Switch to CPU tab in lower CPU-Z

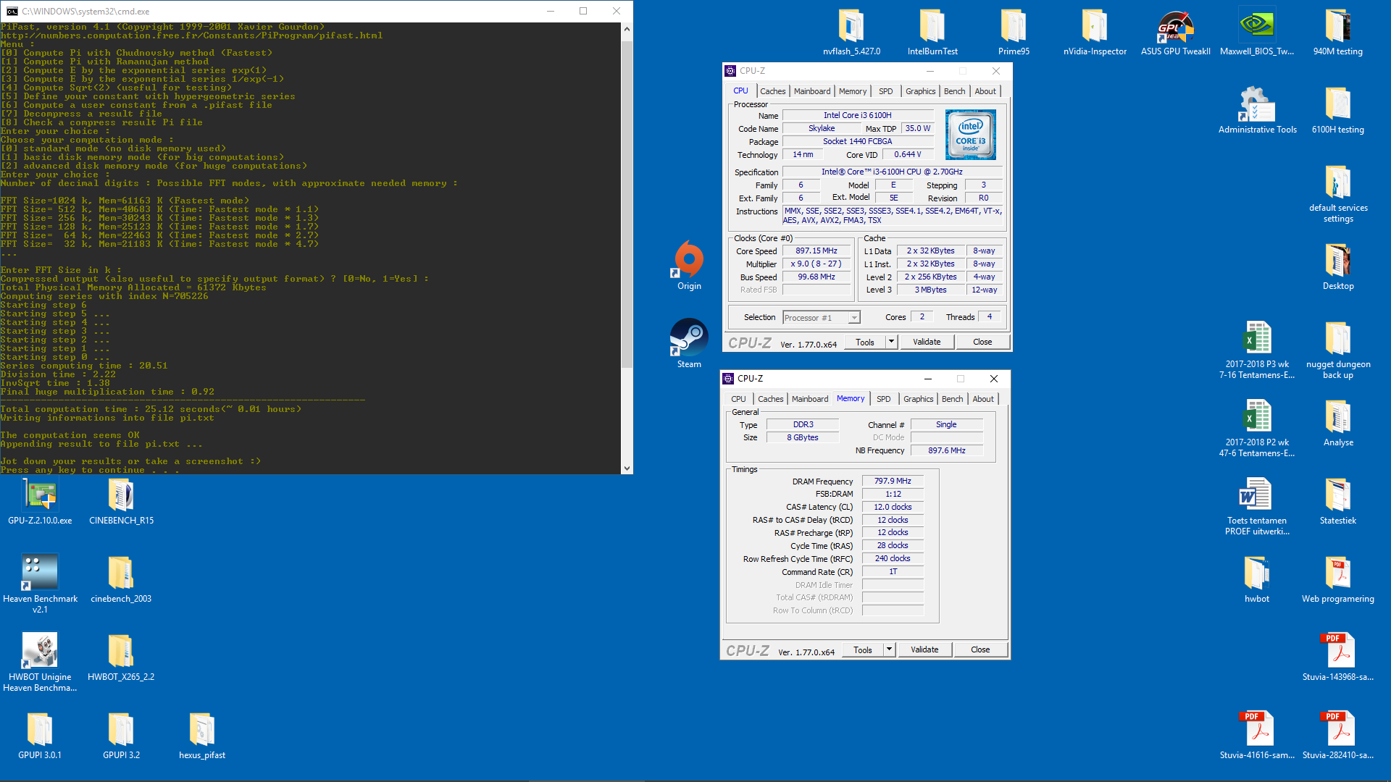738,399
